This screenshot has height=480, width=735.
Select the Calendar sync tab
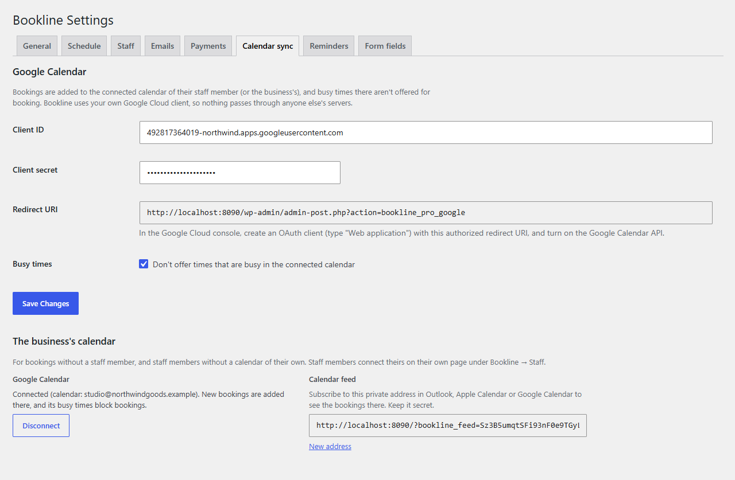tap(268, 46)
